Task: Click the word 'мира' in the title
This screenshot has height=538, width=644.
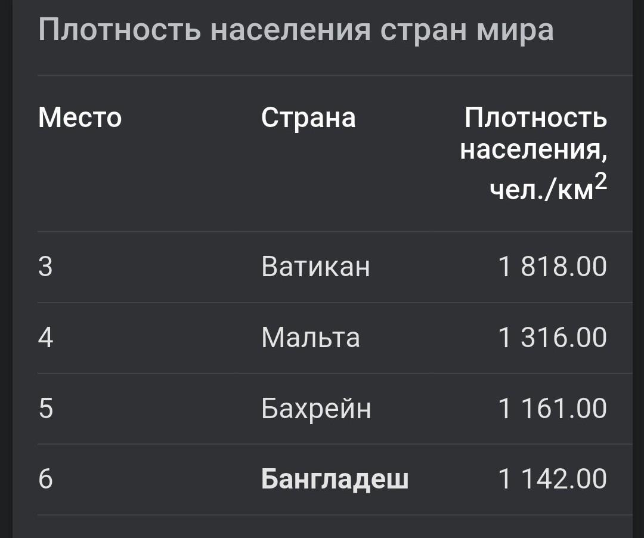Action: (515, 30)
